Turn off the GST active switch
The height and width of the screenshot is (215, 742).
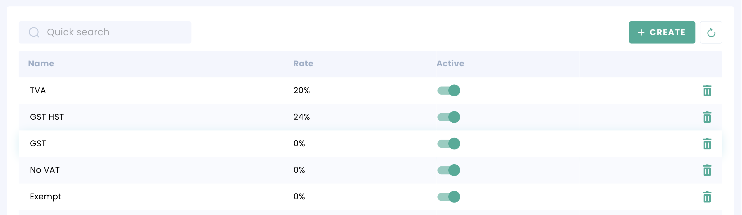tap(449, 144)
